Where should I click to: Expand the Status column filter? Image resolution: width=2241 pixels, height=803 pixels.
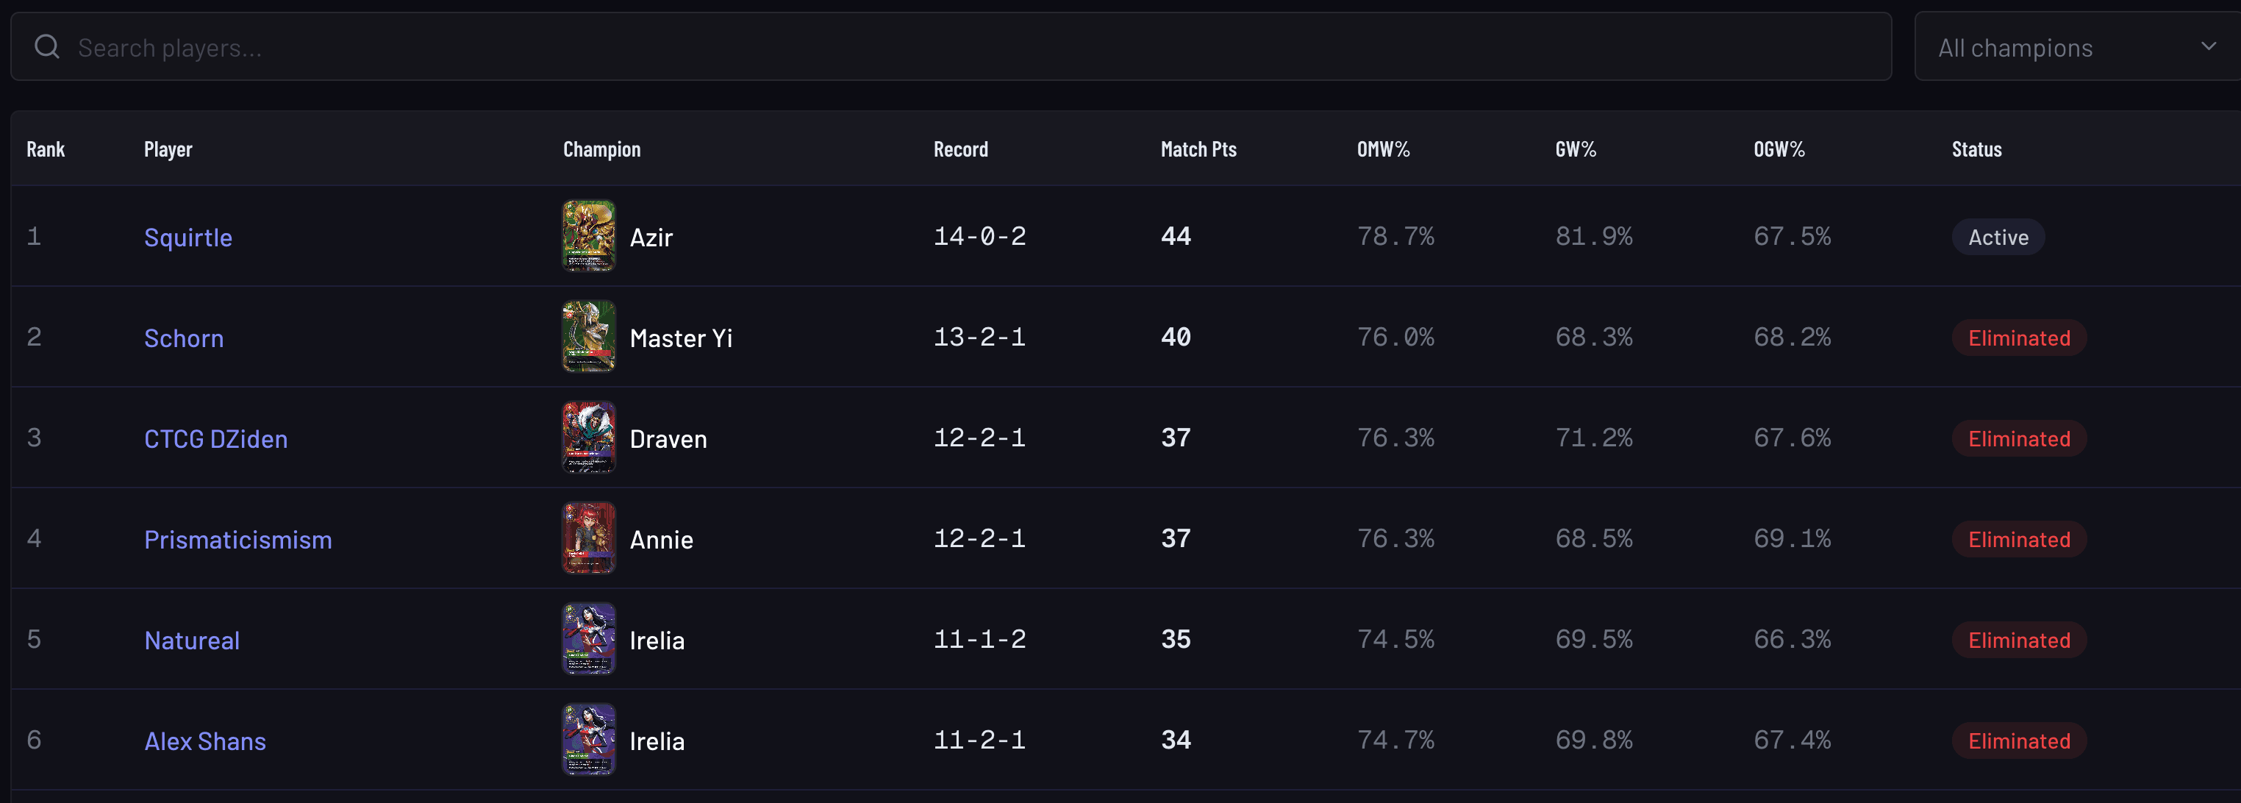click(1976, 149)
